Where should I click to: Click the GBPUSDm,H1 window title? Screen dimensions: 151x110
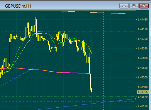pyautogui.click(x=18, y=6)
